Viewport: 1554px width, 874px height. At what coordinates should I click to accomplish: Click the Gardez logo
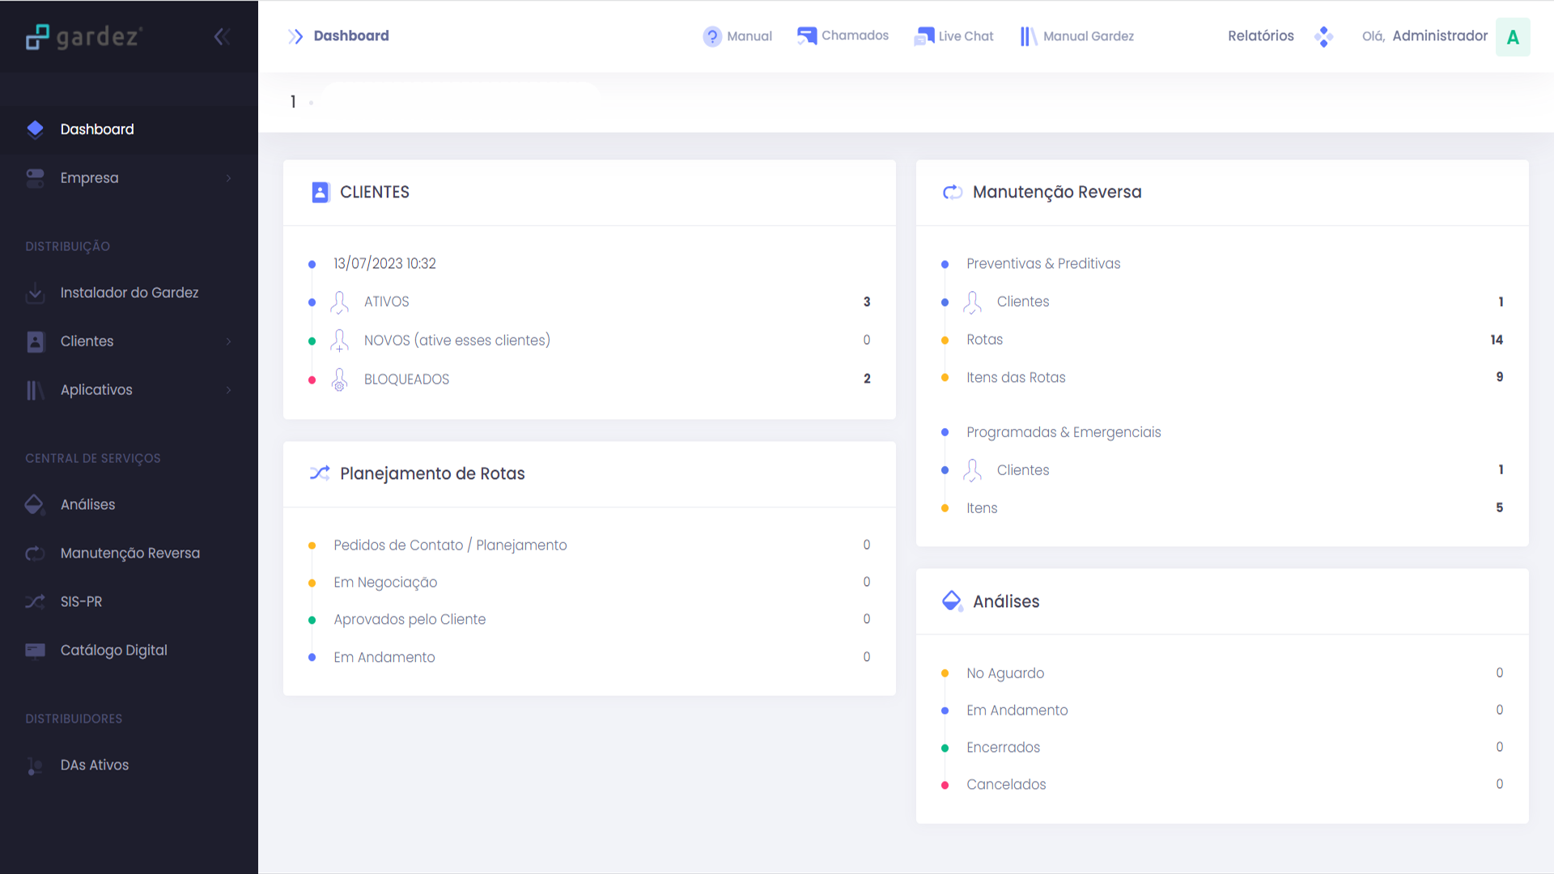(84, 36)
